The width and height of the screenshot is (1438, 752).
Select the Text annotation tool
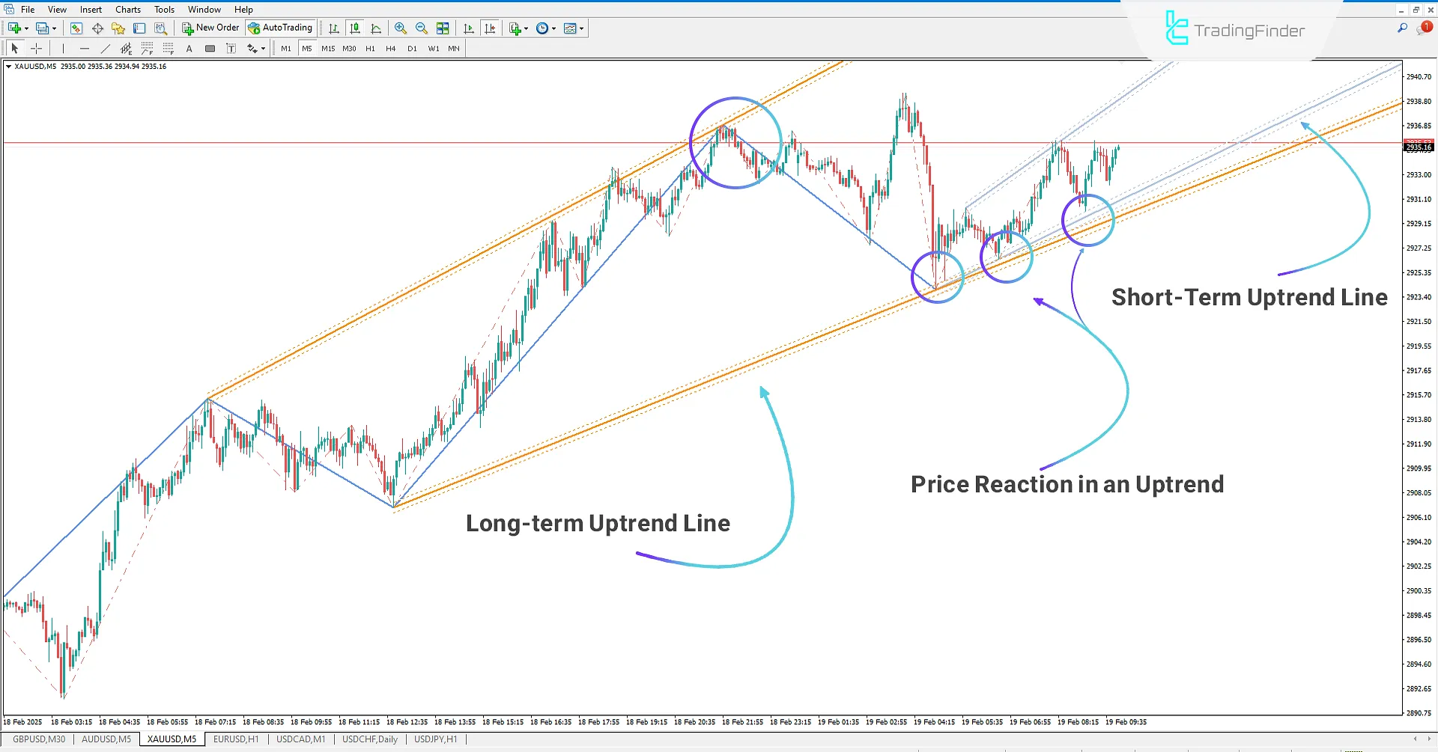tap(189, 48)
